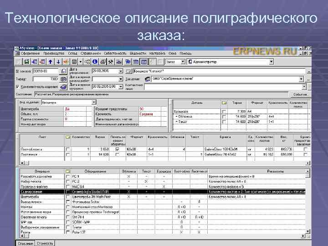328x246 pixels.
Task: Click the printer icon beside Комплектность изделия
Action: 63,87
